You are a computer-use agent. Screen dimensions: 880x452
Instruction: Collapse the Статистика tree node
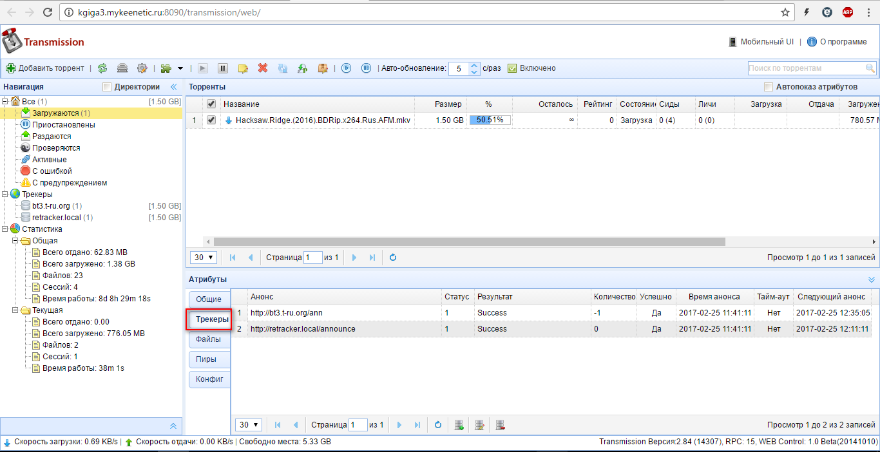coord(5,229)
